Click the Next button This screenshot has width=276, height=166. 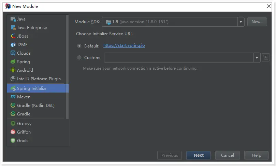pos(199,155)
